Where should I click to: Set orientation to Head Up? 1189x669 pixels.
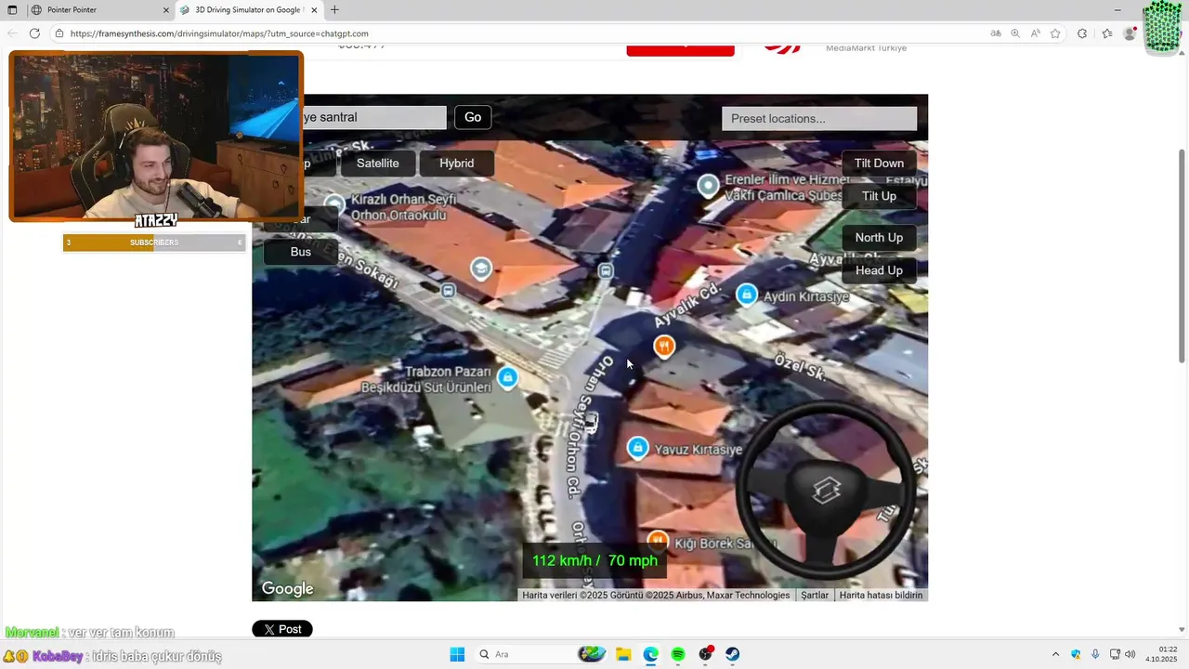click(x=879, y=270)
